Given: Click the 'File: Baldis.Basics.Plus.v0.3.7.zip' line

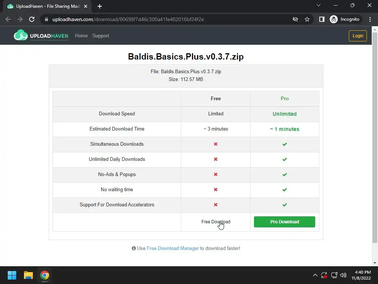Looking at the screenshot, I should point(186,71).
